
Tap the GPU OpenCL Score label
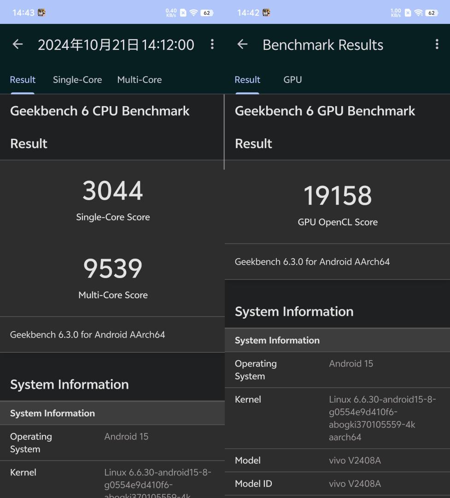[x=338, y=222]
